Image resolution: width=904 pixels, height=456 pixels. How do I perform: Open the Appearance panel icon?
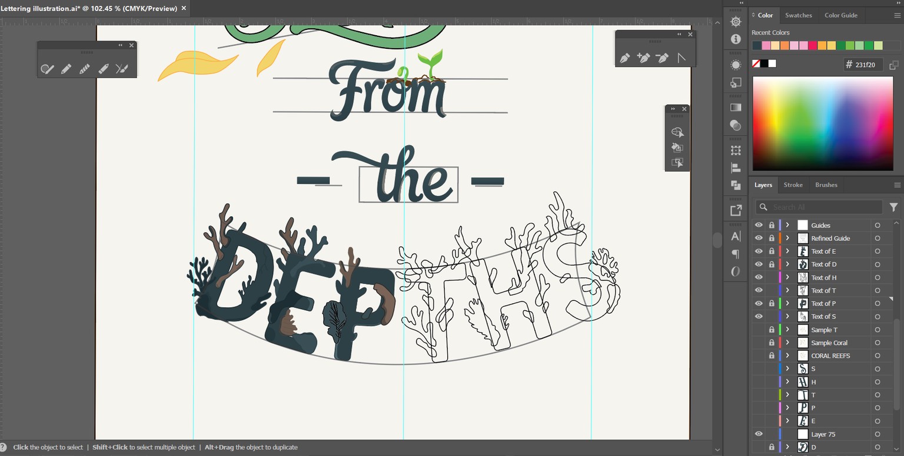pyautogui.click(x=736, y=65)
